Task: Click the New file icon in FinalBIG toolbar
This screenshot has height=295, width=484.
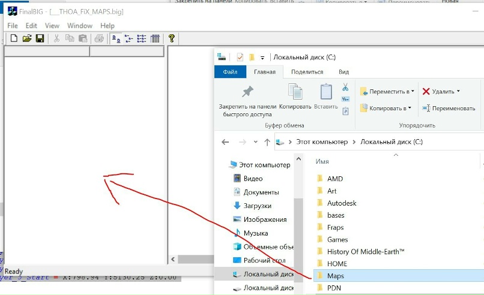Action: point(14,38)
